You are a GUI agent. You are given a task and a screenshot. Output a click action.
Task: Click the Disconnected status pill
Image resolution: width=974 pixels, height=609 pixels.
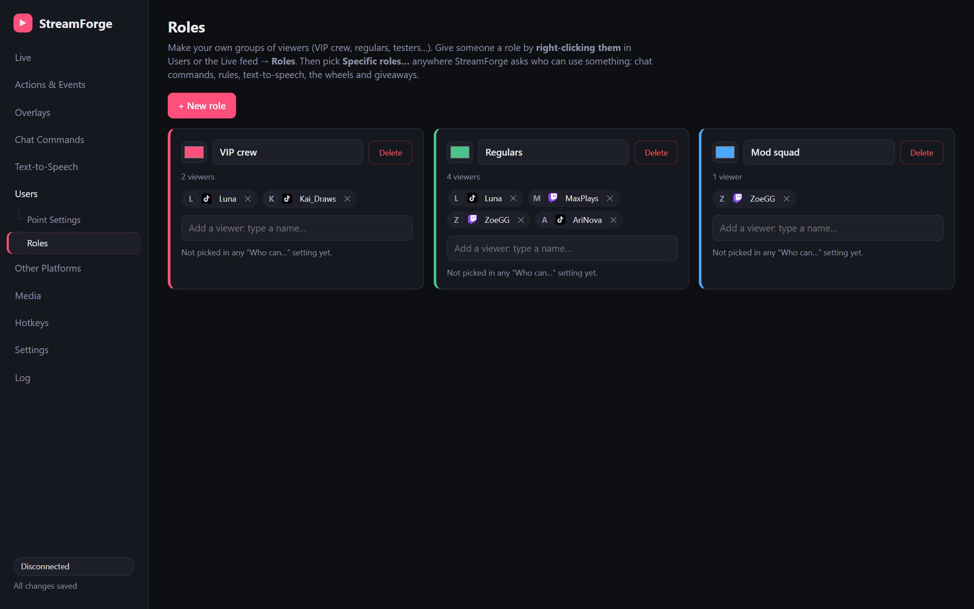coord(74,567)
